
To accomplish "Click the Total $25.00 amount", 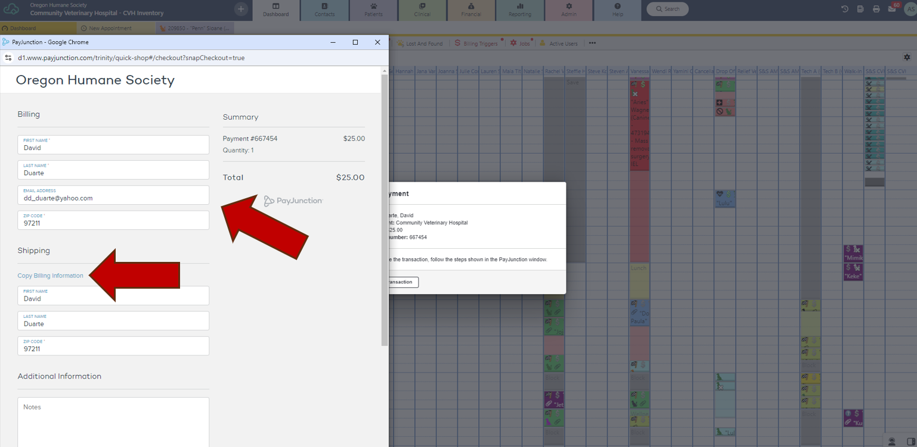I will pos(350,177).
